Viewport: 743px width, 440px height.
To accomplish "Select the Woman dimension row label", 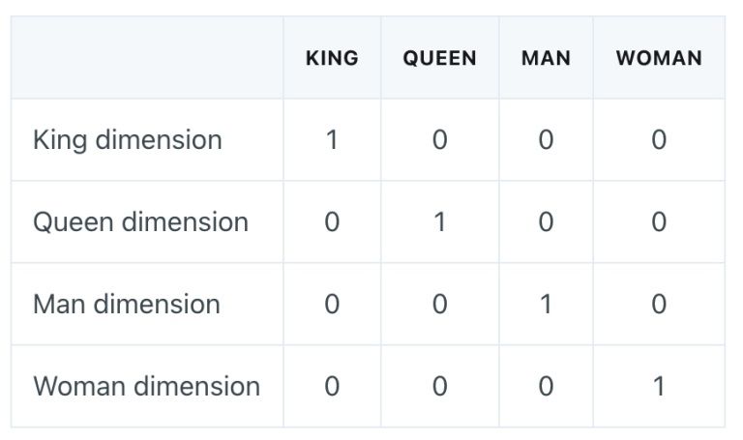I will click(x=146, y=387).
